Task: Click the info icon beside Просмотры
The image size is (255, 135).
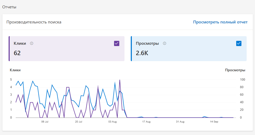Action: coord(164,43)
